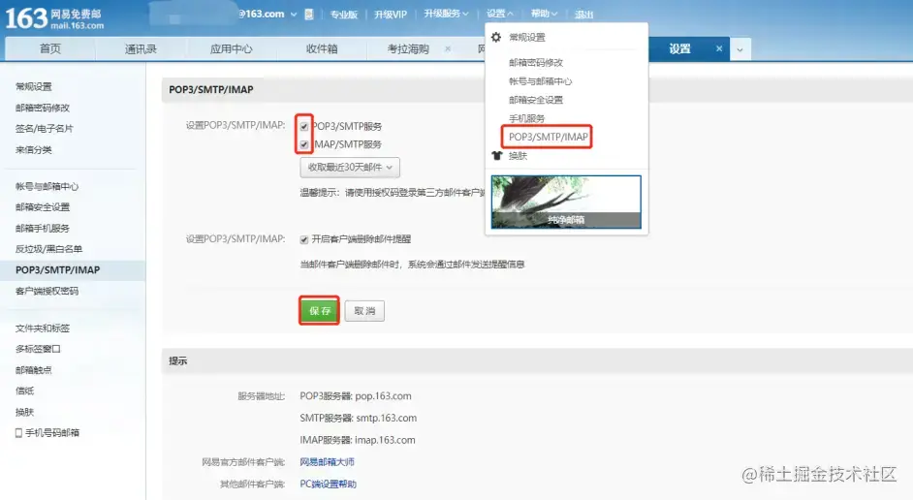Click the 升级VIP link
Screen dimensions: 913x500
pyautogui.click(x=391, y=14)
